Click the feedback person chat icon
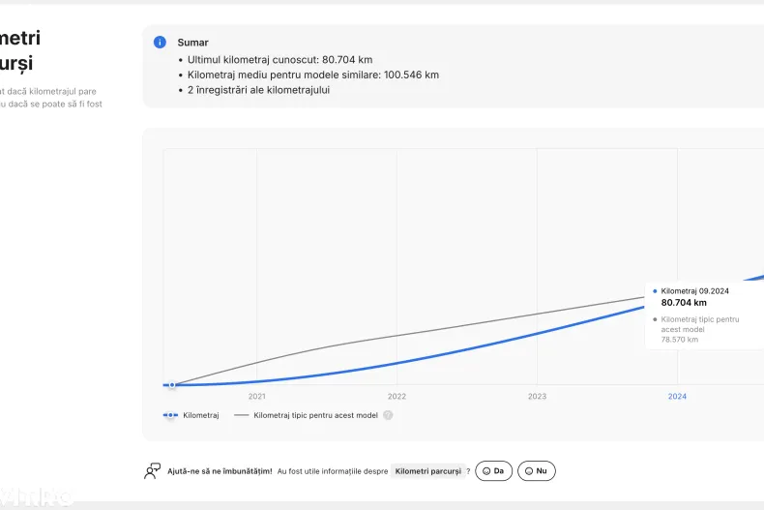The height and width of the screenshot is (510, 764). tap(153, 471)
